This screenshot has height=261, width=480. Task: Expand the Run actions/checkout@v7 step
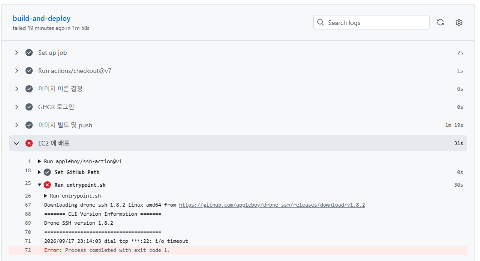point(16,71)
